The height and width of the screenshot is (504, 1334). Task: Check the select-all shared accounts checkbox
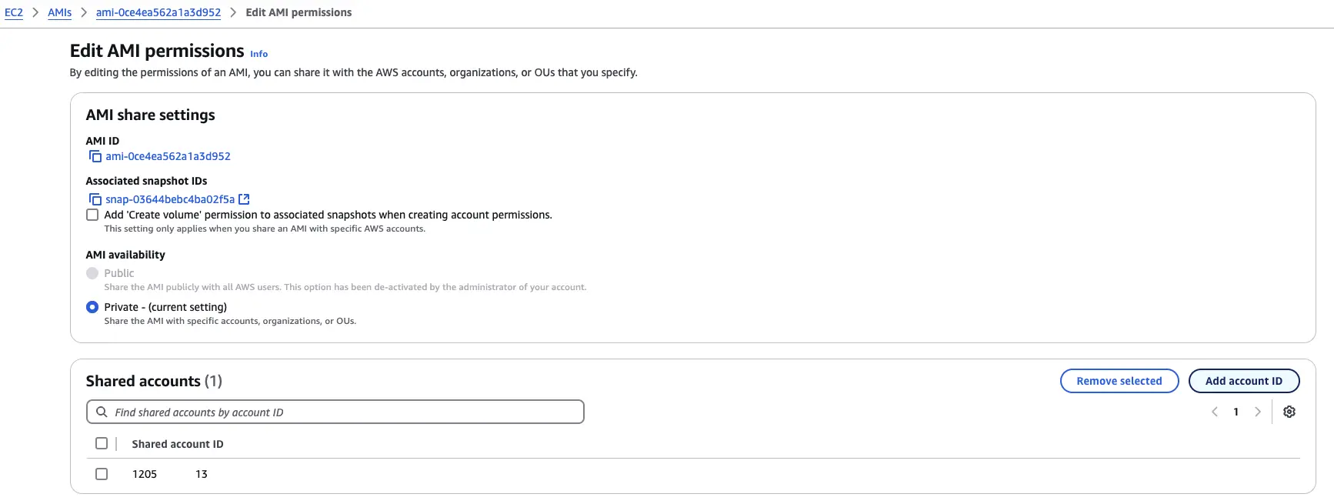click(x=102, y=443)
